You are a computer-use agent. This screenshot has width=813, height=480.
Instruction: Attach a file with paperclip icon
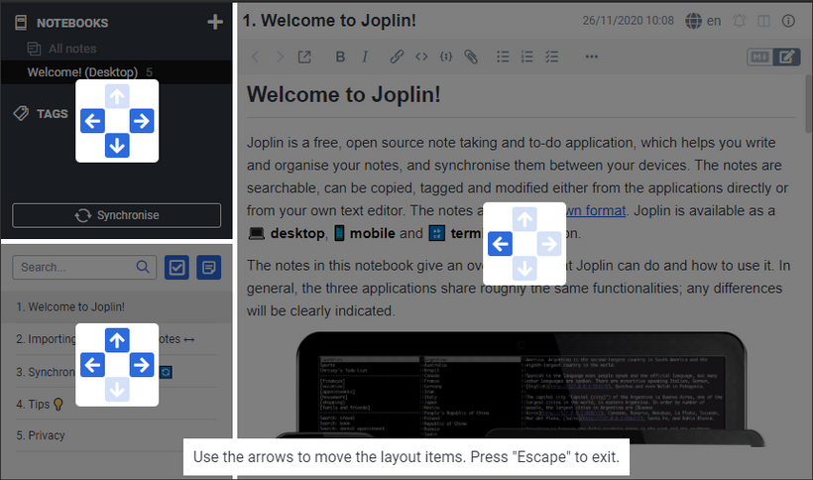click(471, 57)
